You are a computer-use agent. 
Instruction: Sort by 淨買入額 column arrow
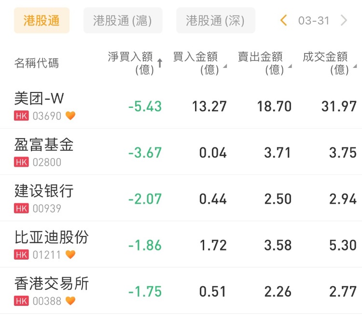160,63
